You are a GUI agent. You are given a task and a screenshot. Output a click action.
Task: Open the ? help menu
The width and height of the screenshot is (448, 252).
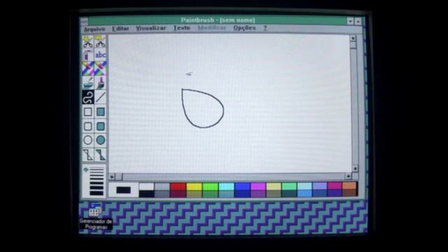[x=265, y=28]
